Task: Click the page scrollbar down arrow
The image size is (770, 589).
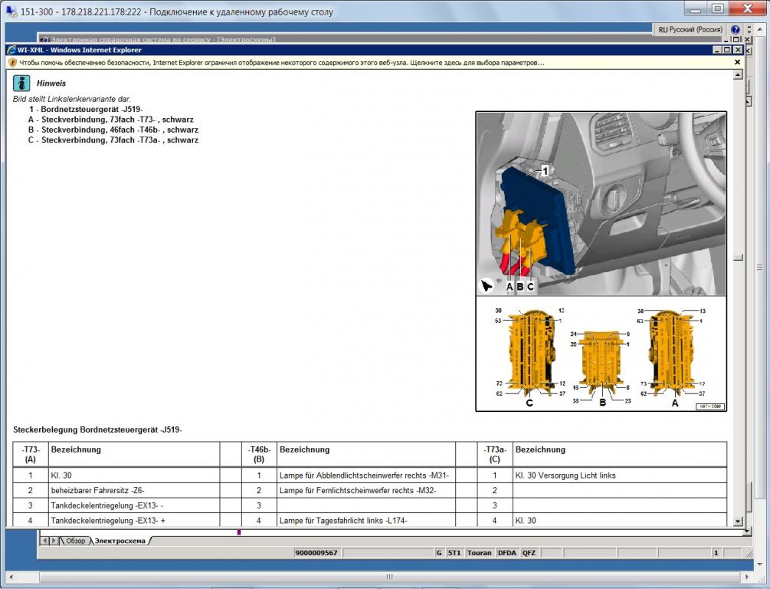Action: click(x=738, y=522)
